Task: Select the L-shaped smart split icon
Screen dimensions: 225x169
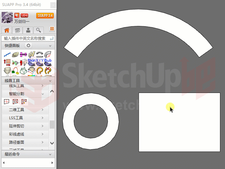Action: pos(24,102)
